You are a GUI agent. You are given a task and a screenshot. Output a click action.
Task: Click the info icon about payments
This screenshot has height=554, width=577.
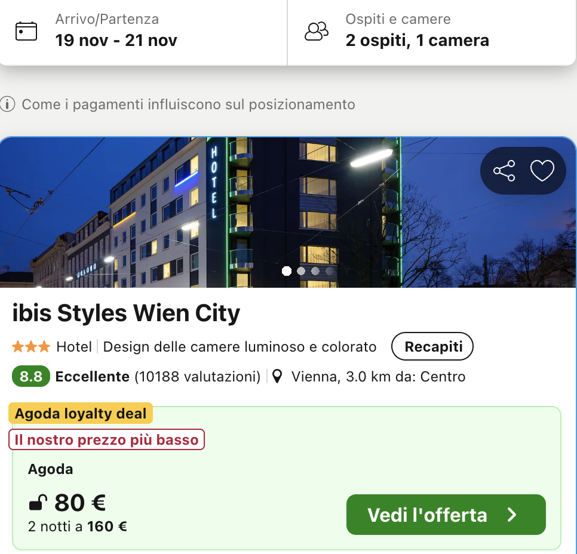(x=7, y=104)
